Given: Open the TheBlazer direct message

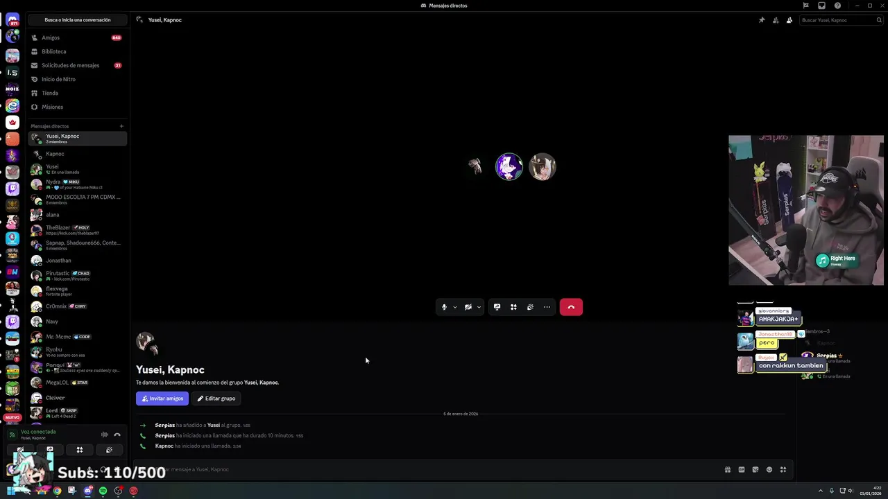Looking at the screenshot, I should click(x=77, y=230).
